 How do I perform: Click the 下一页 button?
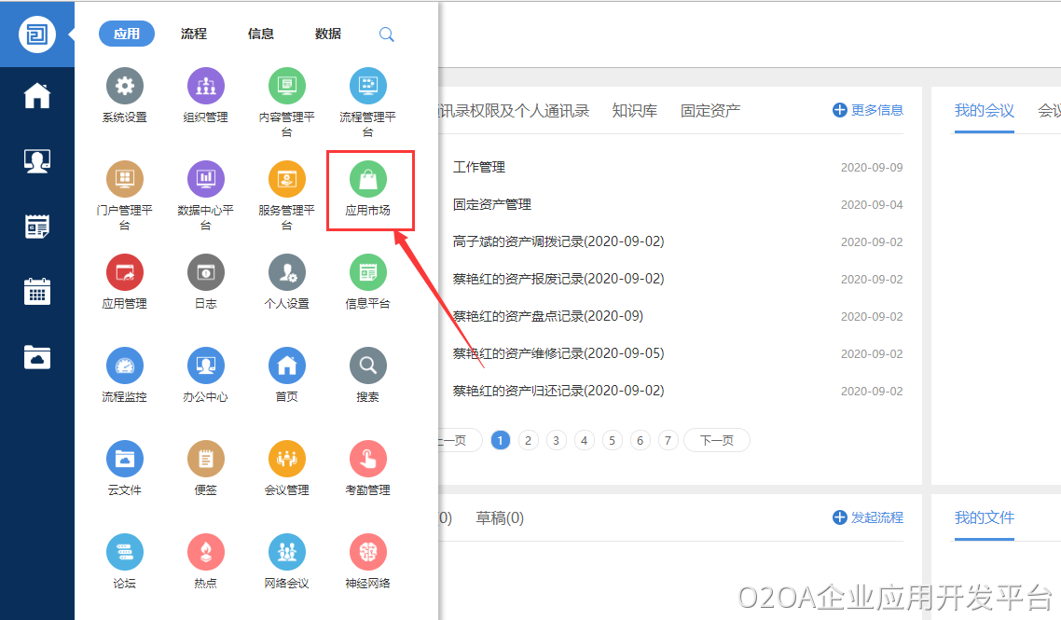[716, 440]
